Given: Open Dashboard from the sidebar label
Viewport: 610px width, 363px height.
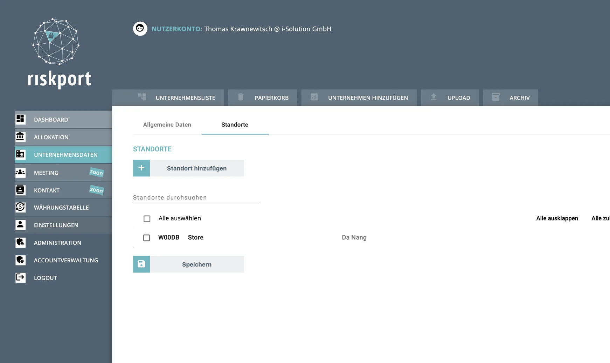Looking at the screenshot, I should (51, 119).
